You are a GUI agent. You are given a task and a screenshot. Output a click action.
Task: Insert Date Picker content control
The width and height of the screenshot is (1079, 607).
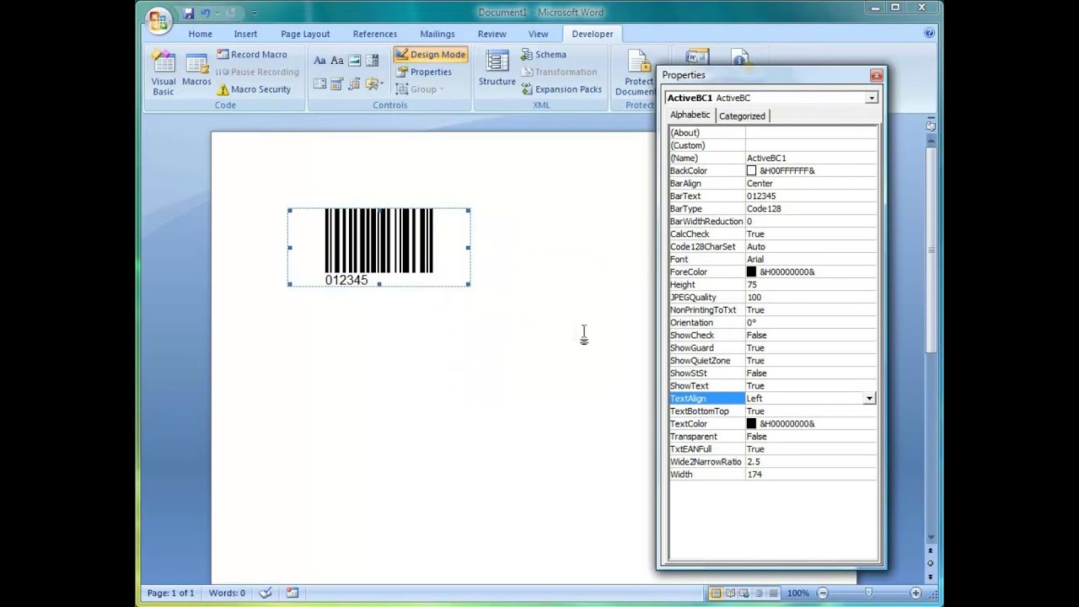point(337,84)
